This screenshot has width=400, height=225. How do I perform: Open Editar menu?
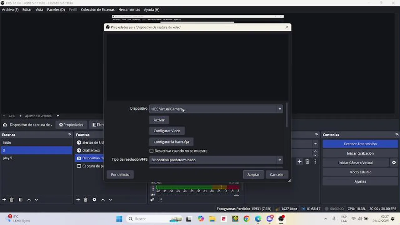click(27, 10)
